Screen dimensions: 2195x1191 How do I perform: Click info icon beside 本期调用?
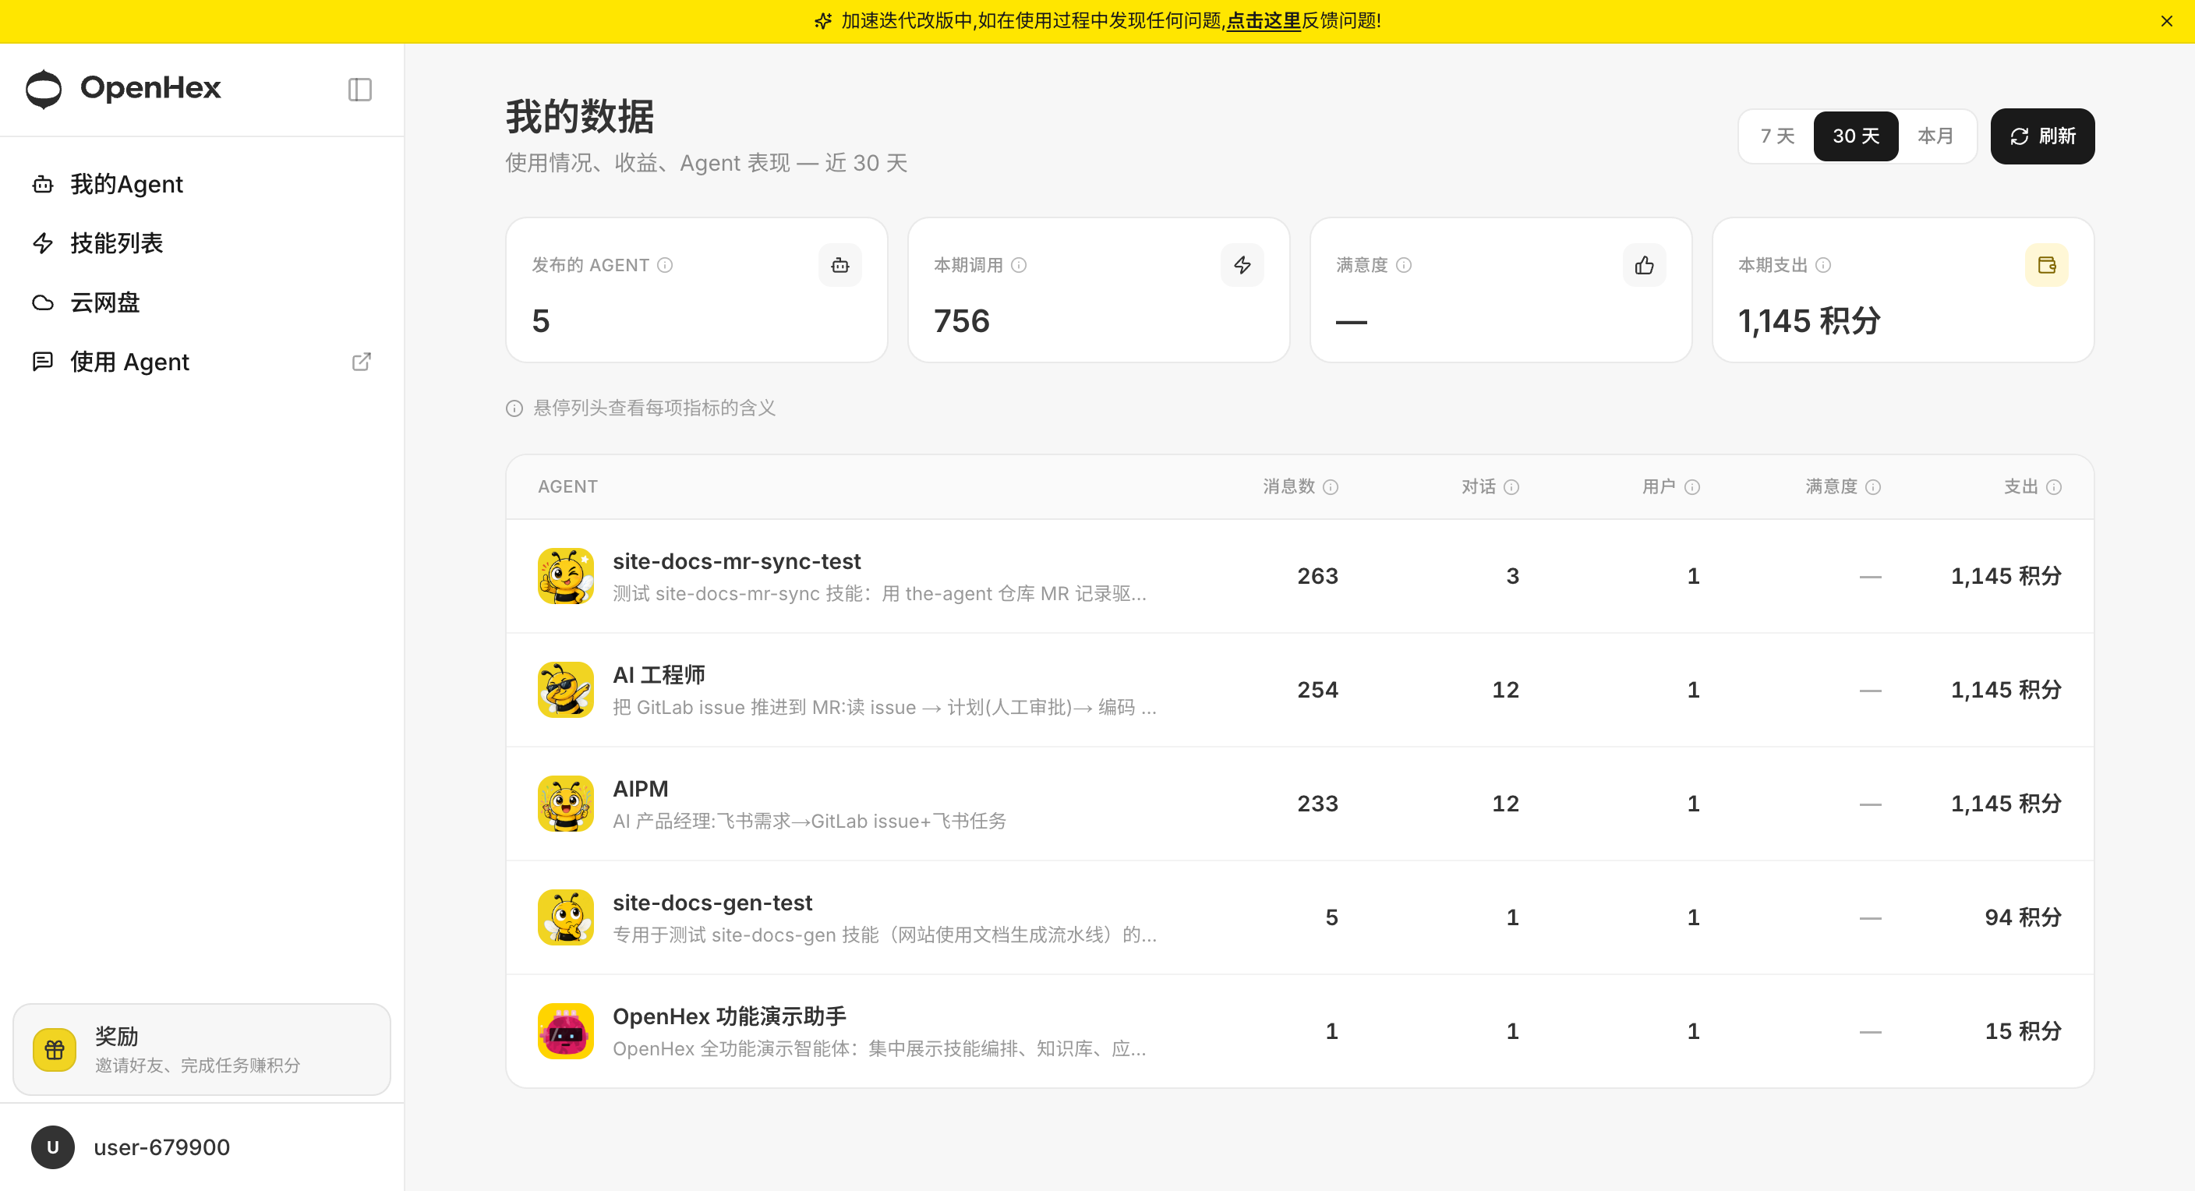1019,265
